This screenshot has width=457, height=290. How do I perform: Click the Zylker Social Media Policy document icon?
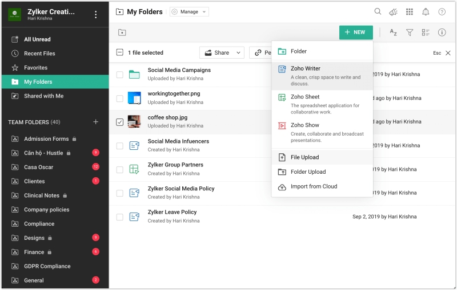pyautogui.click(x=134, y=193)
